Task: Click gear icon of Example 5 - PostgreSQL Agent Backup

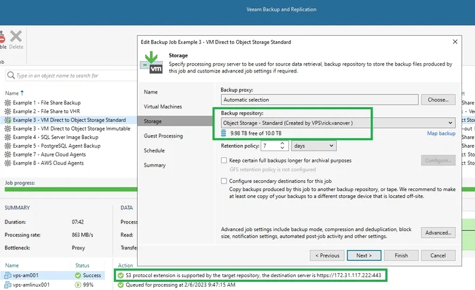Action: [x=7, y=146]
